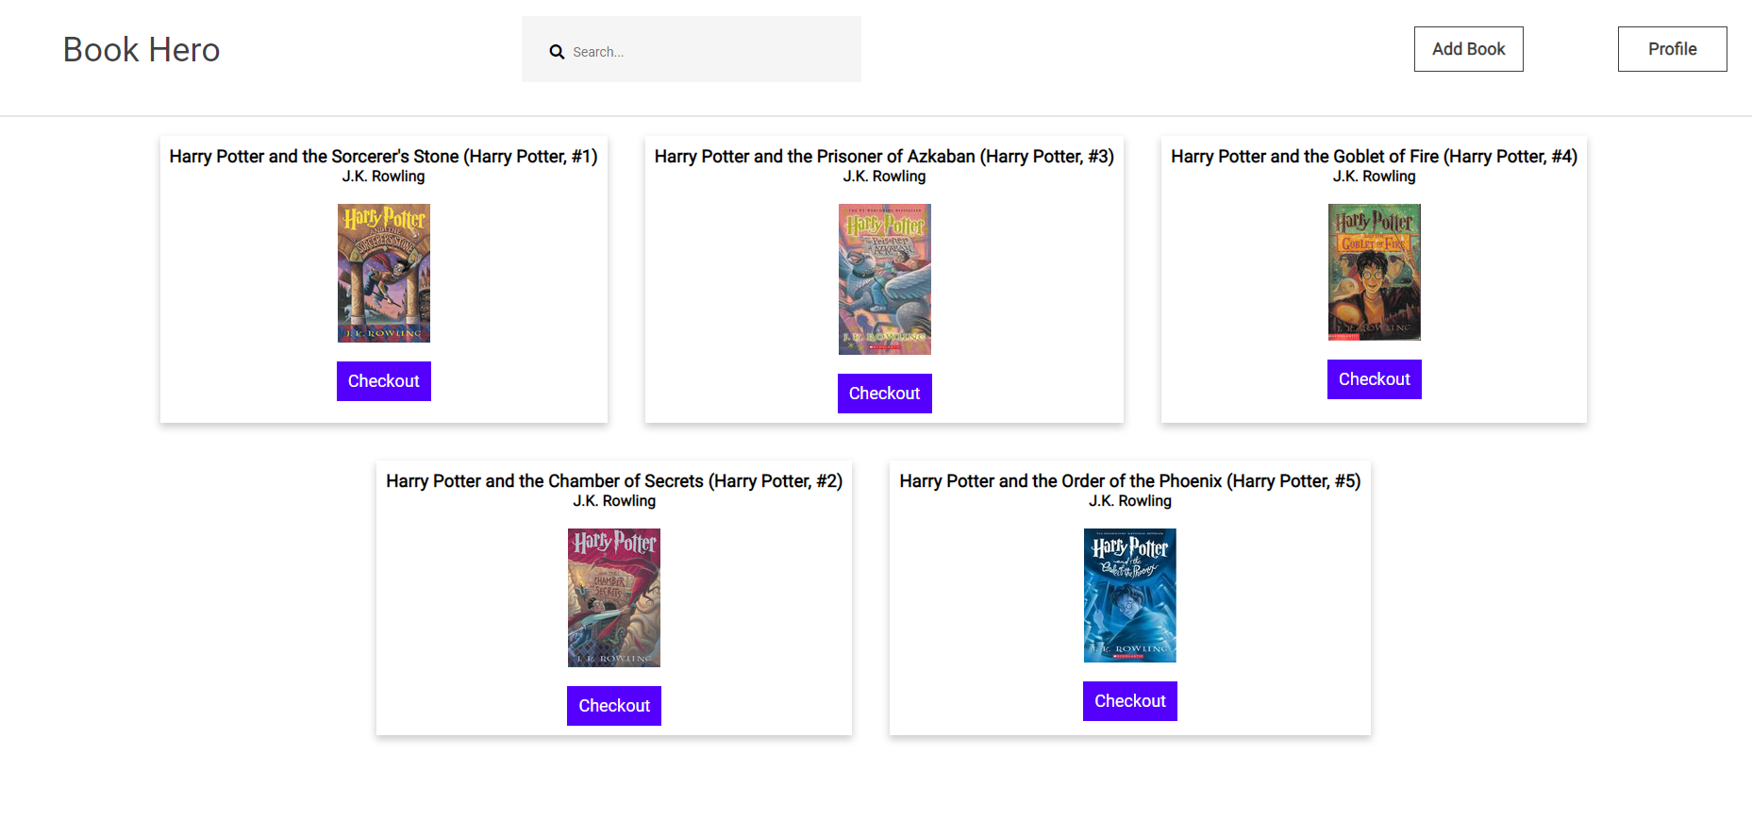Focus the Search input field
1752x822 pixels.
coord(691,49)
